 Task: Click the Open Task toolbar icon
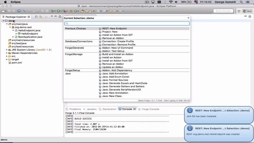(x=87, y=11)
